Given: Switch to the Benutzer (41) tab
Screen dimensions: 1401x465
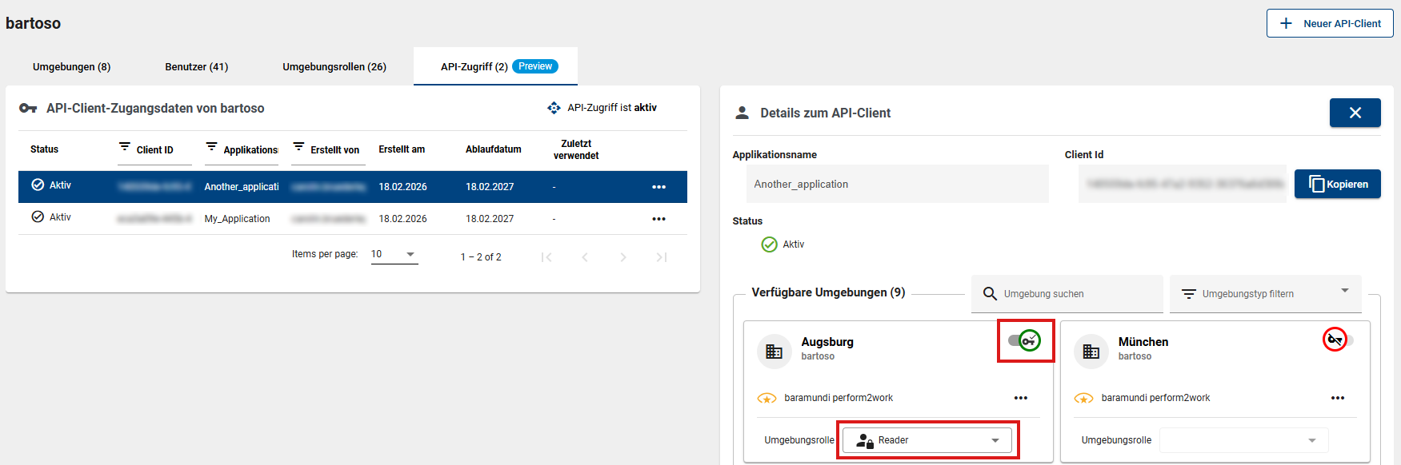Looking at the screenshot, I should pos(196,67).
